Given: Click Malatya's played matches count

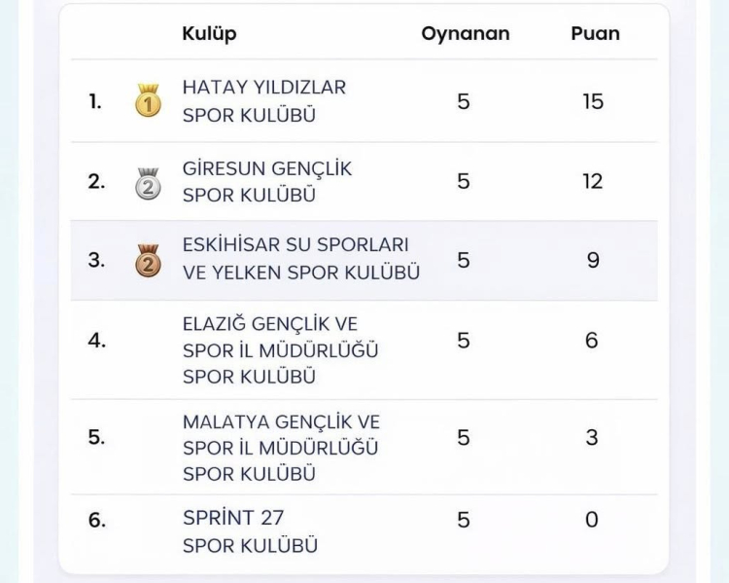Looking at the screenshot, I should coord(464,438).
